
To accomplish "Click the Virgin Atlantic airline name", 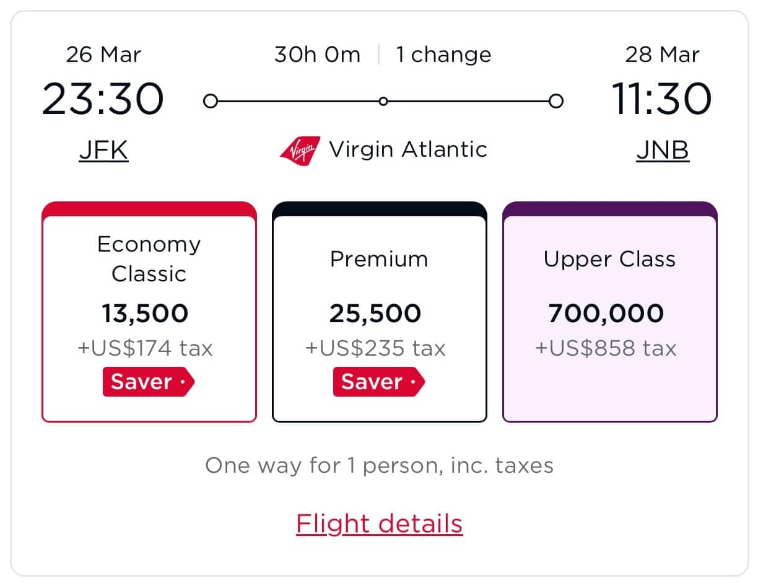I will [407, 150].
